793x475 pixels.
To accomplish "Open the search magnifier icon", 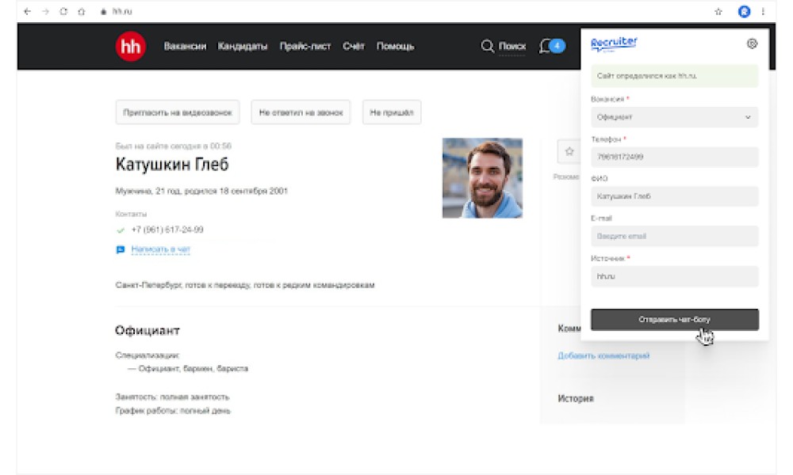I will tap(487, 47).
